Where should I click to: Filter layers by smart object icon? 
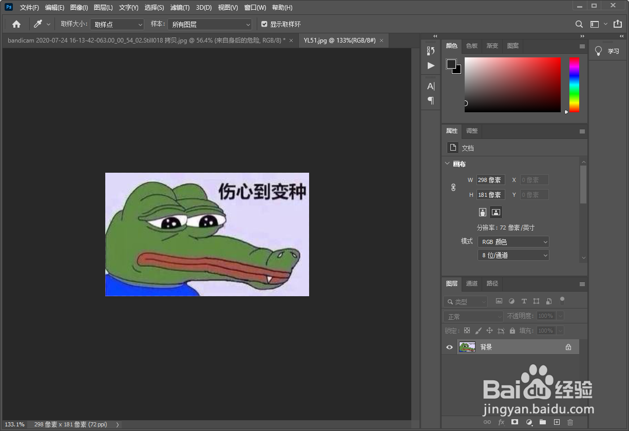pyautogui.click(x=549, y=301)
